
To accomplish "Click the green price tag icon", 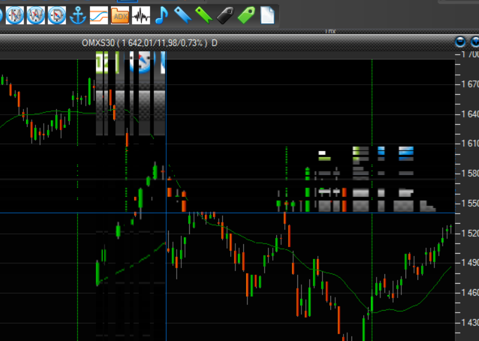I will click(246, 16).
